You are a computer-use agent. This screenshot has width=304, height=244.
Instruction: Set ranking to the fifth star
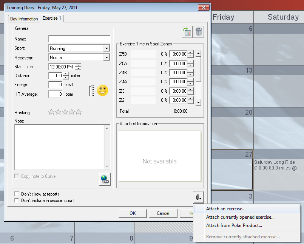79,112
